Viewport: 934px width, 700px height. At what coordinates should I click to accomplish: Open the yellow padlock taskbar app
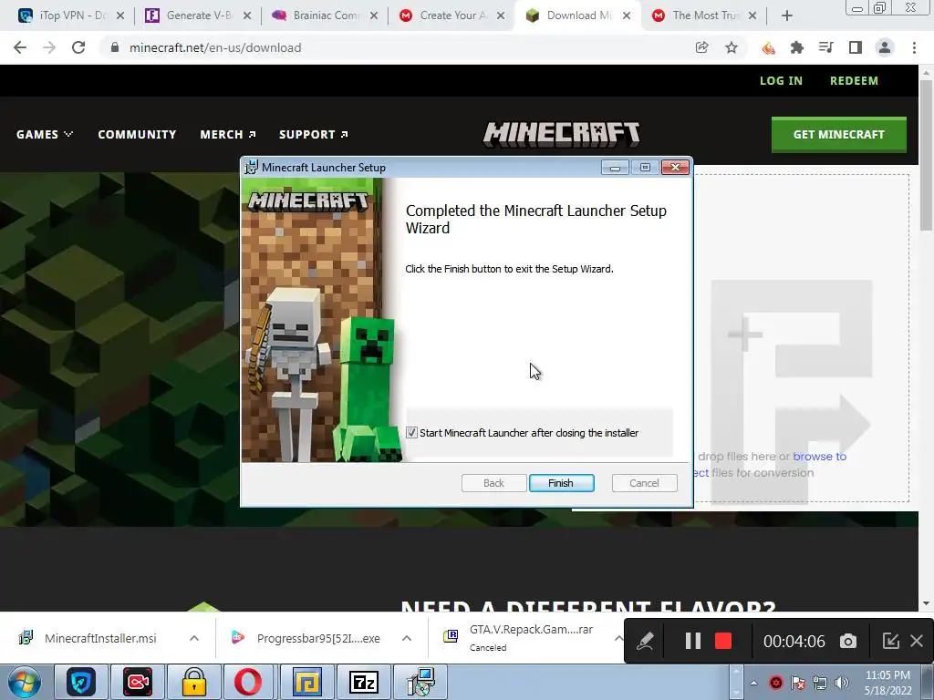(193, 682)
